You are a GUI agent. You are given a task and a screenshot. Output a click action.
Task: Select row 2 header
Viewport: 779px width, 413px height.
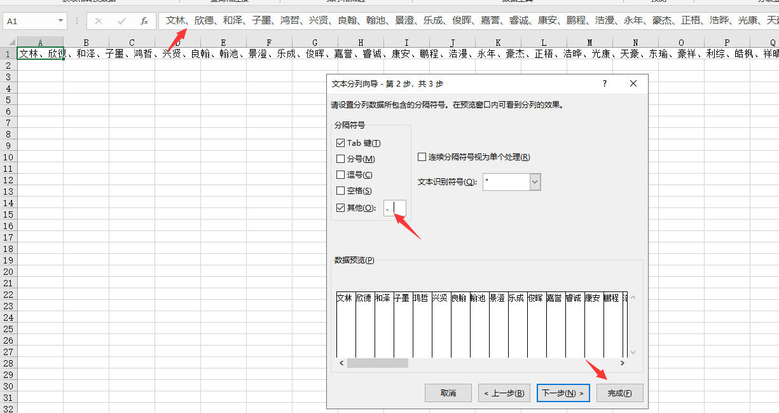pos(8,66)
